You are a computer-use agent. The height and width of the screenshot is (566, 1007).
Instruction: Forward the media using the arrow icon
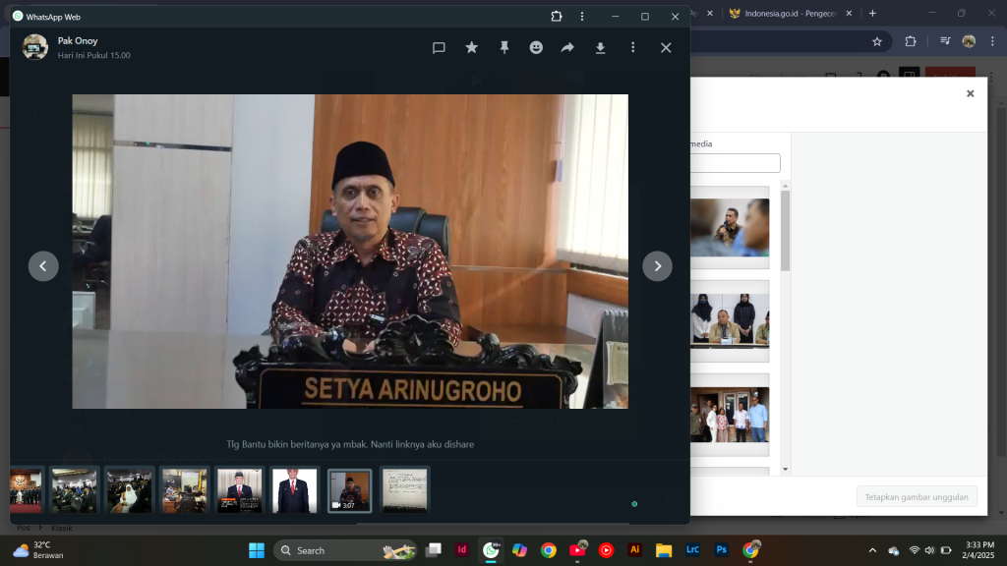(567, 47)
